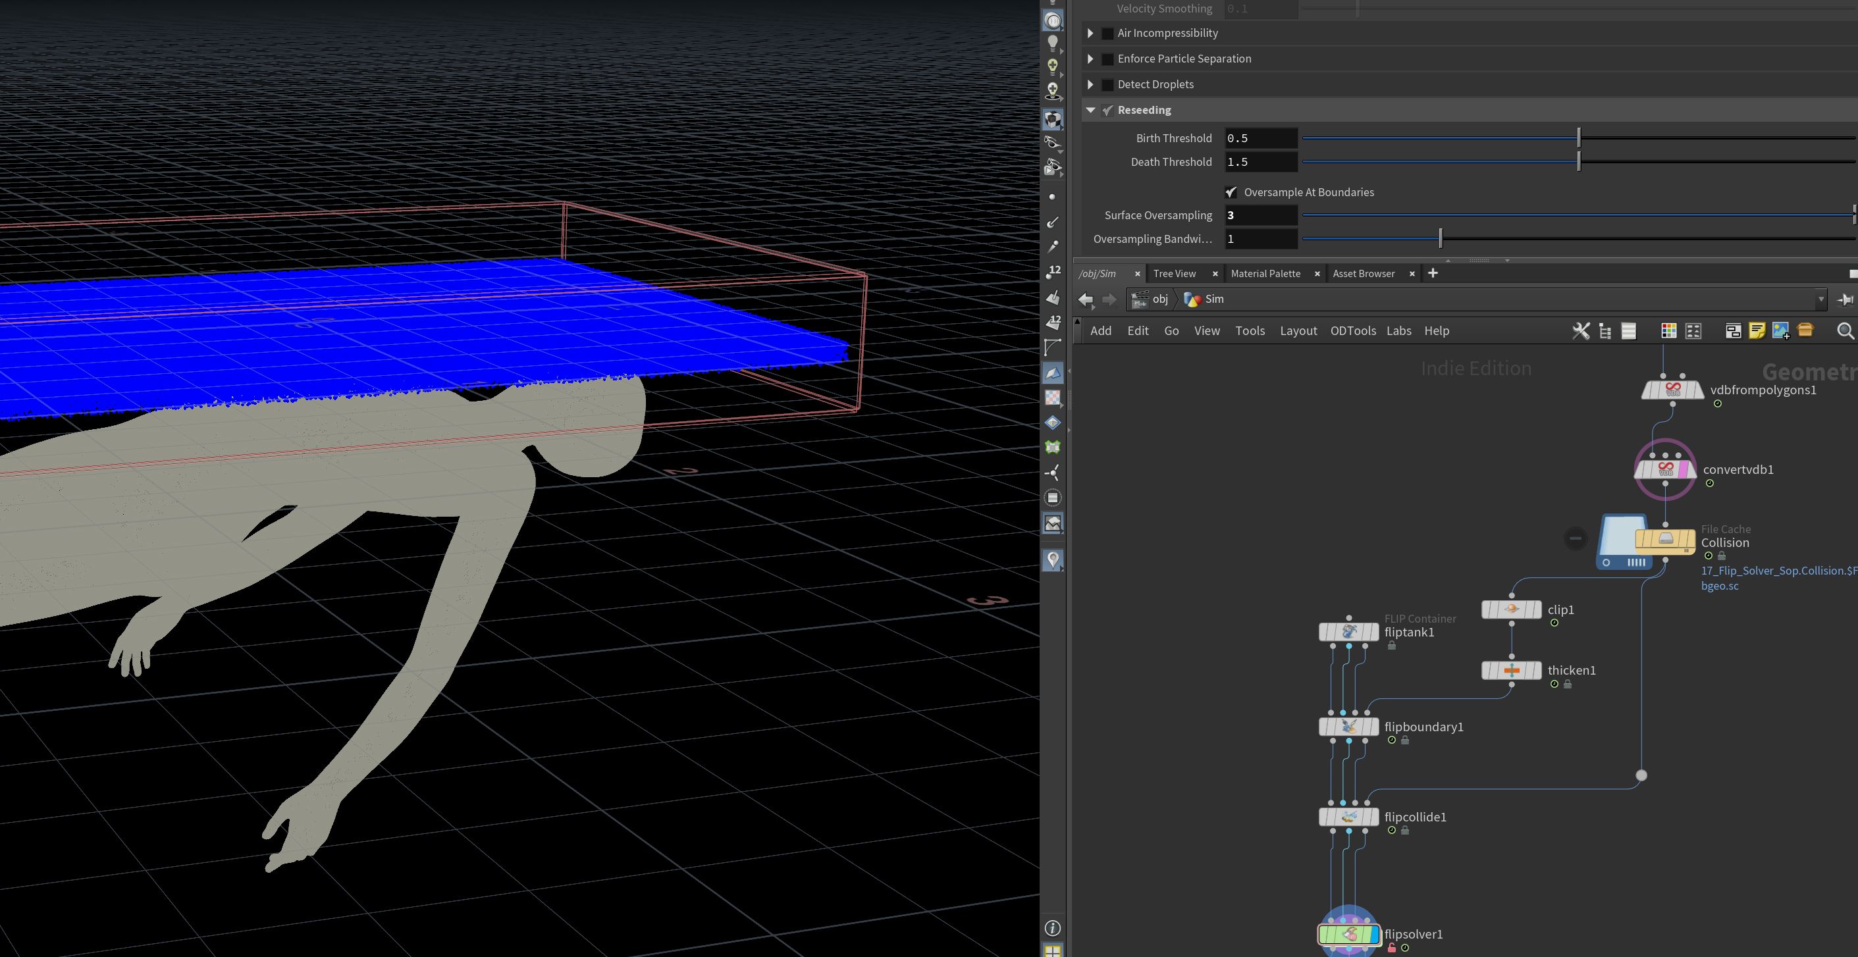Click the Surface Oversampling value field
This screenshot has height=957, width=1858.
(1261, 216)
